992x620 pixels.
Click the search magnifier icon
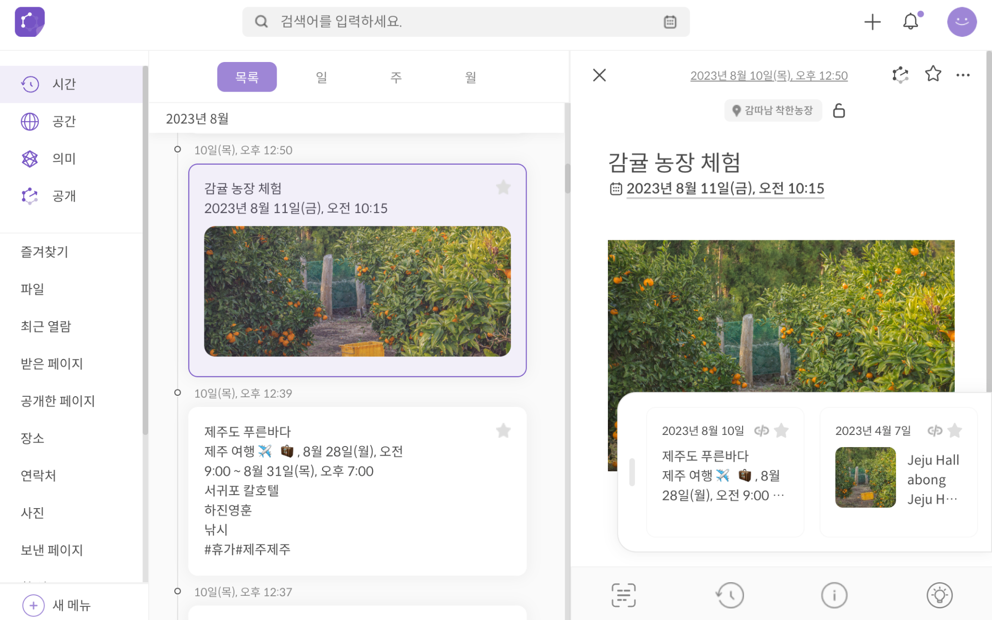(262, 22)
